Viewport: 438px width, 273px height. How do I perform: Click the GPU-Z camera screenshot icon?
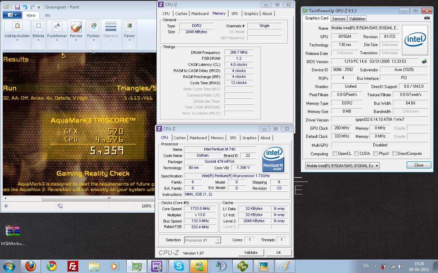point(427,18)
